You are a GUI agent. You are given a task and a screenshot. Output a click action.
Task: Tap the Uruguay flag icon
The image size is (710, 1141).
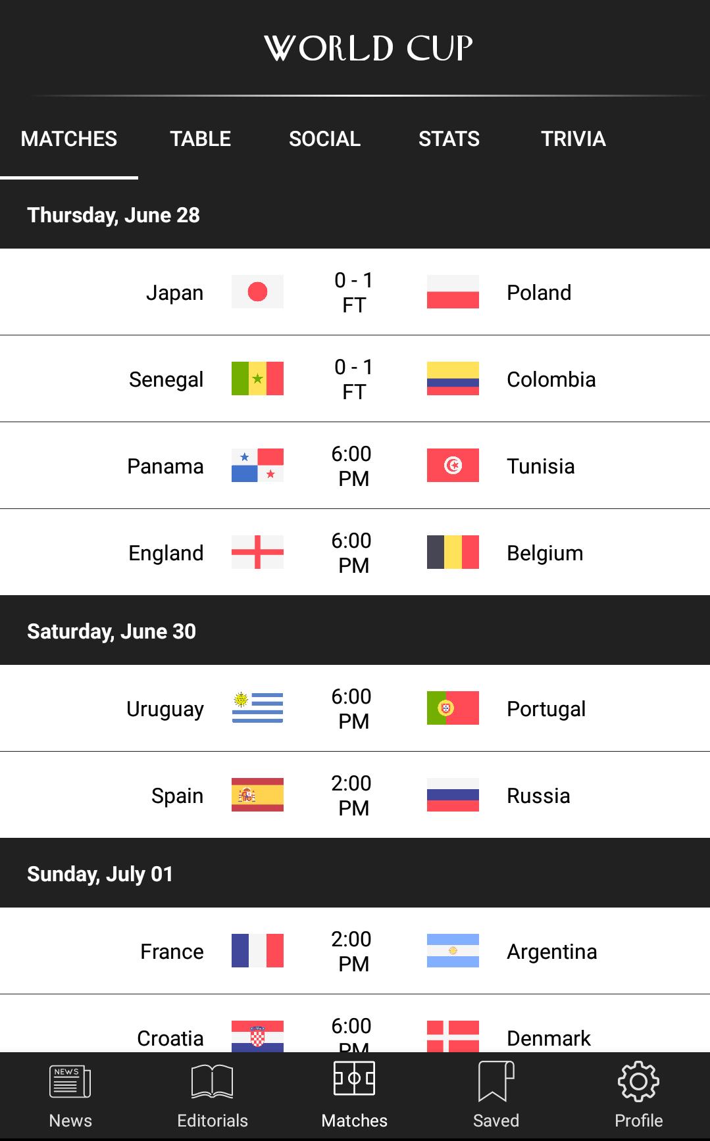pyautogui.click(x=257, y=708)
